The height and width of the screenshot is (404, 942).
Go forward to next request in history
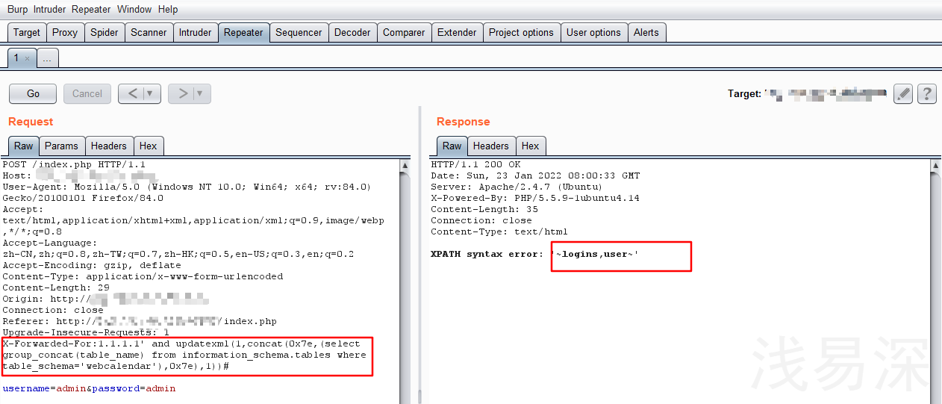[x=182, y=93]
